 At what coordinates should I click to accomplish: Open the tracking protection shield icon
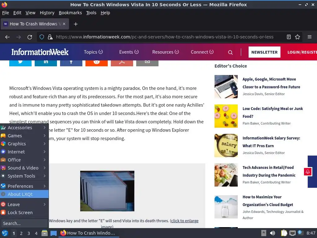(42, 37)
